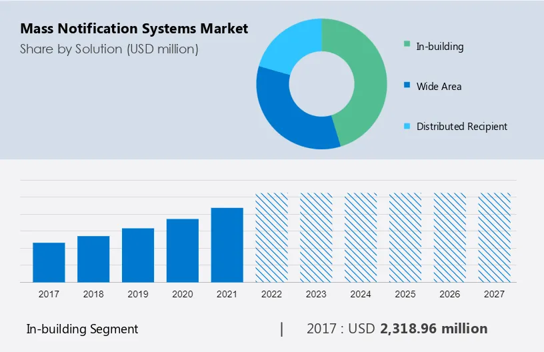544x352 pixels.
Task: Click the solid bar for 2017
Action: pos(49,263)
